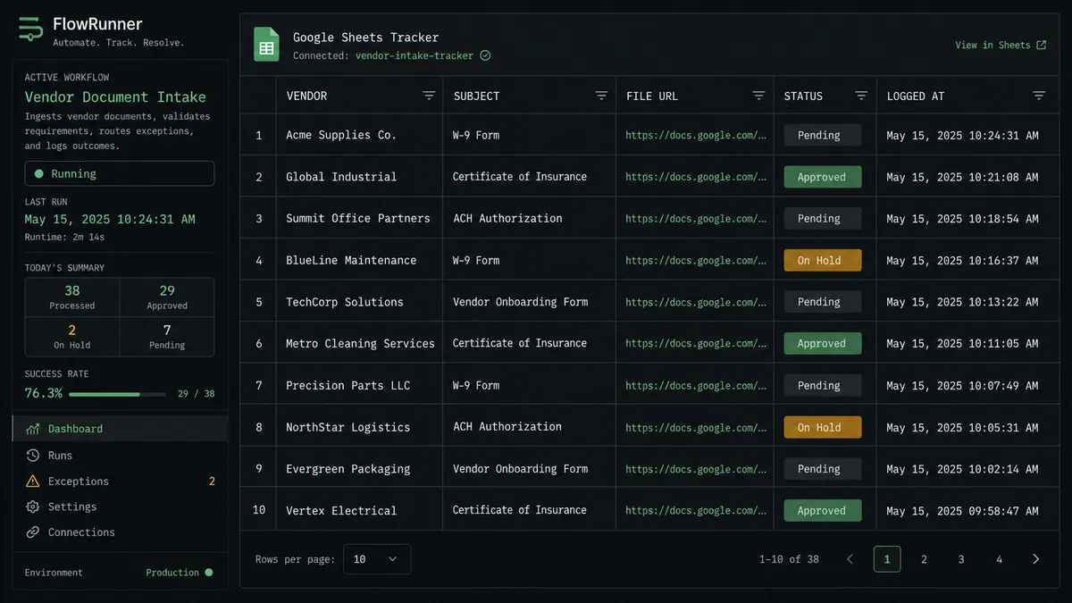This screenshot has width=1072, height=603.
Task: Click the 29 Approved summary tile
Action: coord(167,297)
